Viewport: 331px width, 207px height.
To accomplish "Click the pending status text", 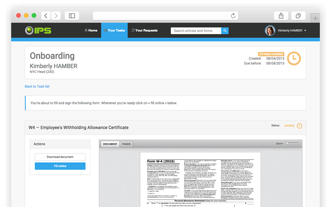I will tap(289, 125).
